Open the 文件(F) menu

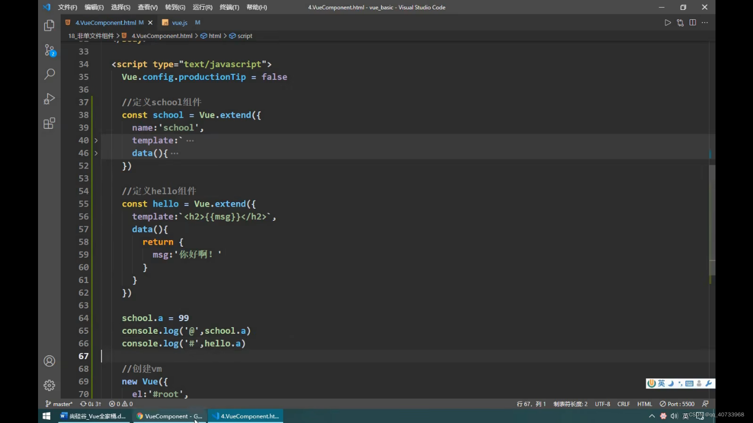tap(67, 7)
